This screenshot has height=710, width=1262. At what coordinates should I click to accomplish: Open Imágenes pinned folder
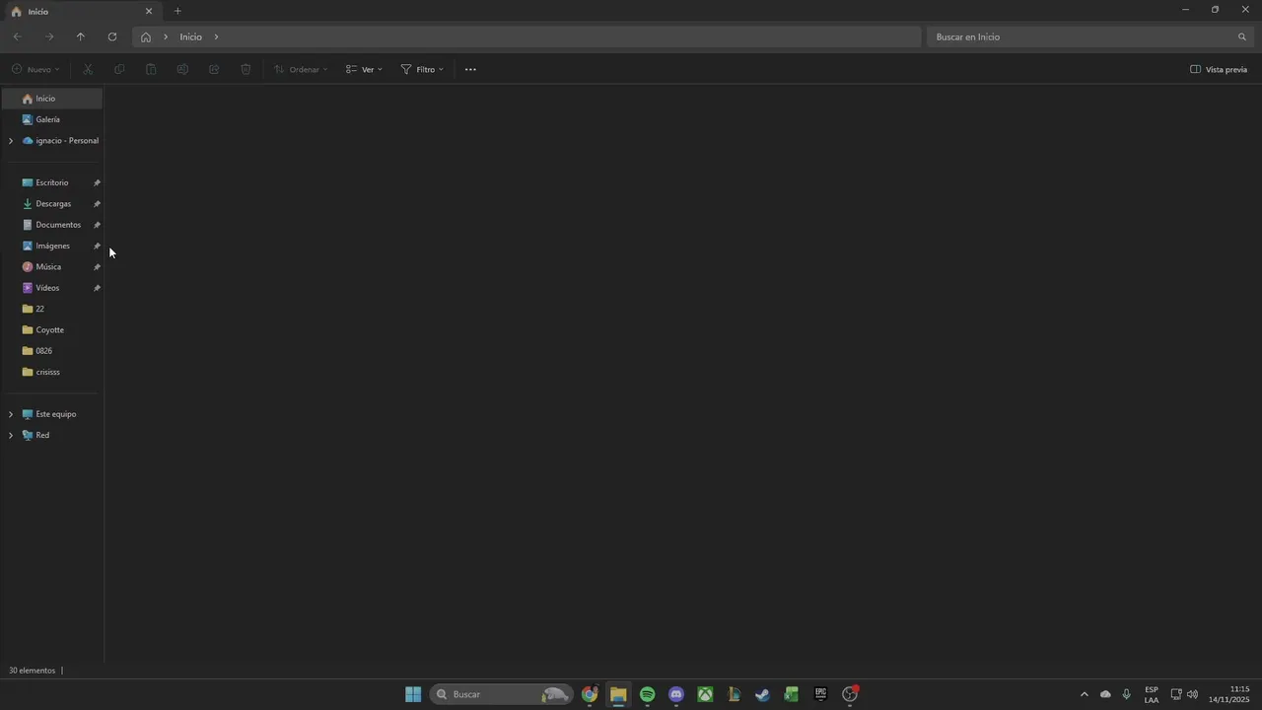pos(51,246)
